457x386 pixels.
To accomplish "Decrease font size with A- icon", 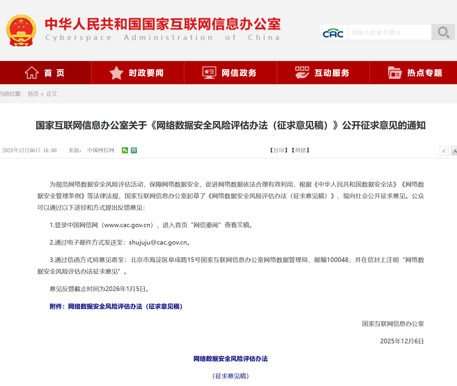I will click(x=444, y=151).
